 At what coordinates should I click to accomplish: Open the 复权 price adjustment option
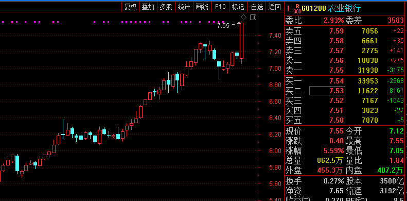131,7
